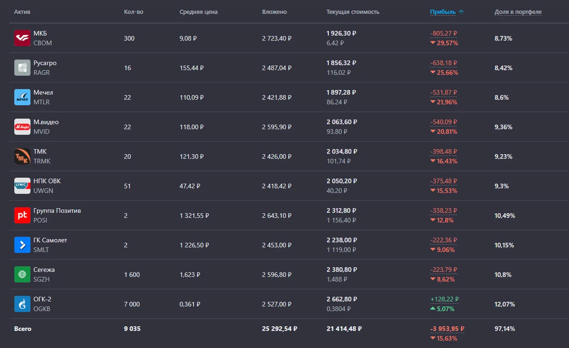Click the ТМК orange logo icon

pyautogui.click(x=22, y=156)
